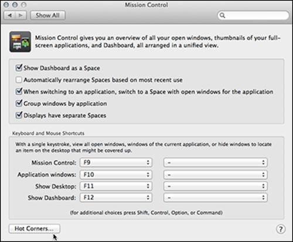Go back using the left arrow

9,15
